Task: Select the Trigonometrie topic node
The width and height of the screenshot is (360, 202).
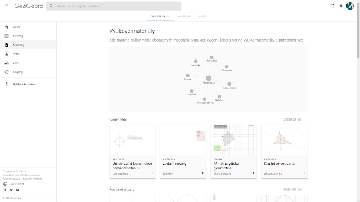Action: tap(229, 84)
